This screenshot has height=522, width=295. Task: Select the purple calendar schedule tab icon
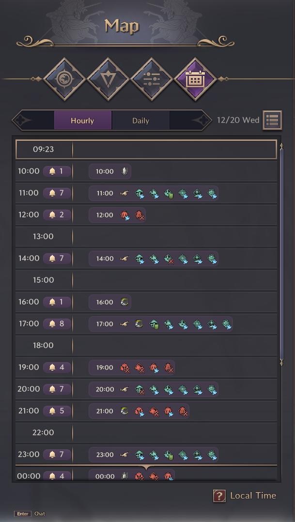pos(195,79)
